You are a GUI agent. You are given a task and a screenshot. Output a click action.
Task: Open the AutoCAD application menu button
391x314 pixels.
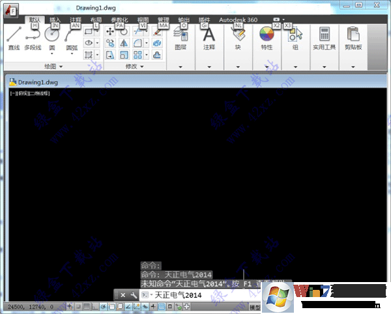coord(11,10)
